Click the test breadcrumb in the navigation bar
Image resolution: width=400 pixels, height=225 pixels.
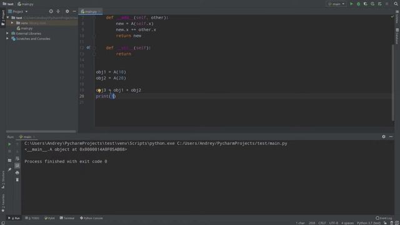coord(8,4)
